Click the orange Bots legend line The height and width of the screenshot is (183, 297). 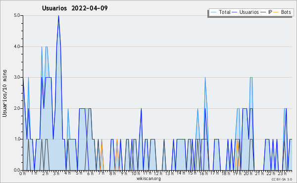[x=276, y=12]
